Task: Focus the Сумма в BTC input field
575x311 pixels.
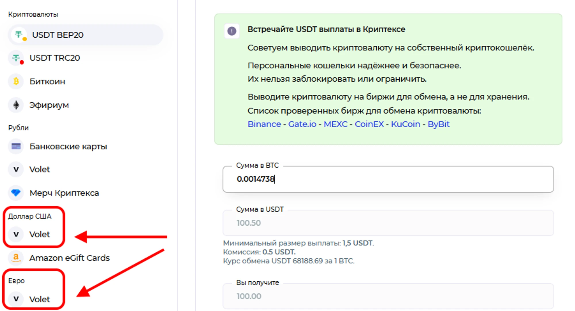Action: point(388,179)
